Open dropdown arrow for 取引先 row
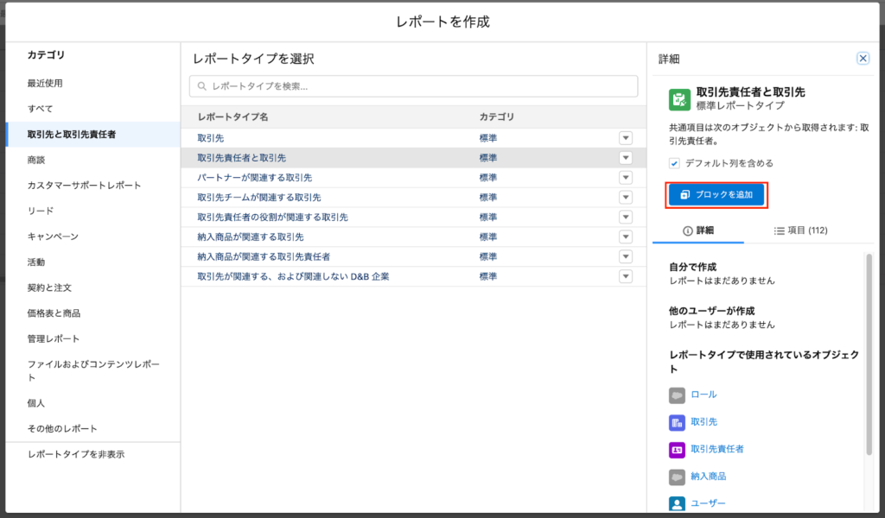 click(x=626, y=138)
